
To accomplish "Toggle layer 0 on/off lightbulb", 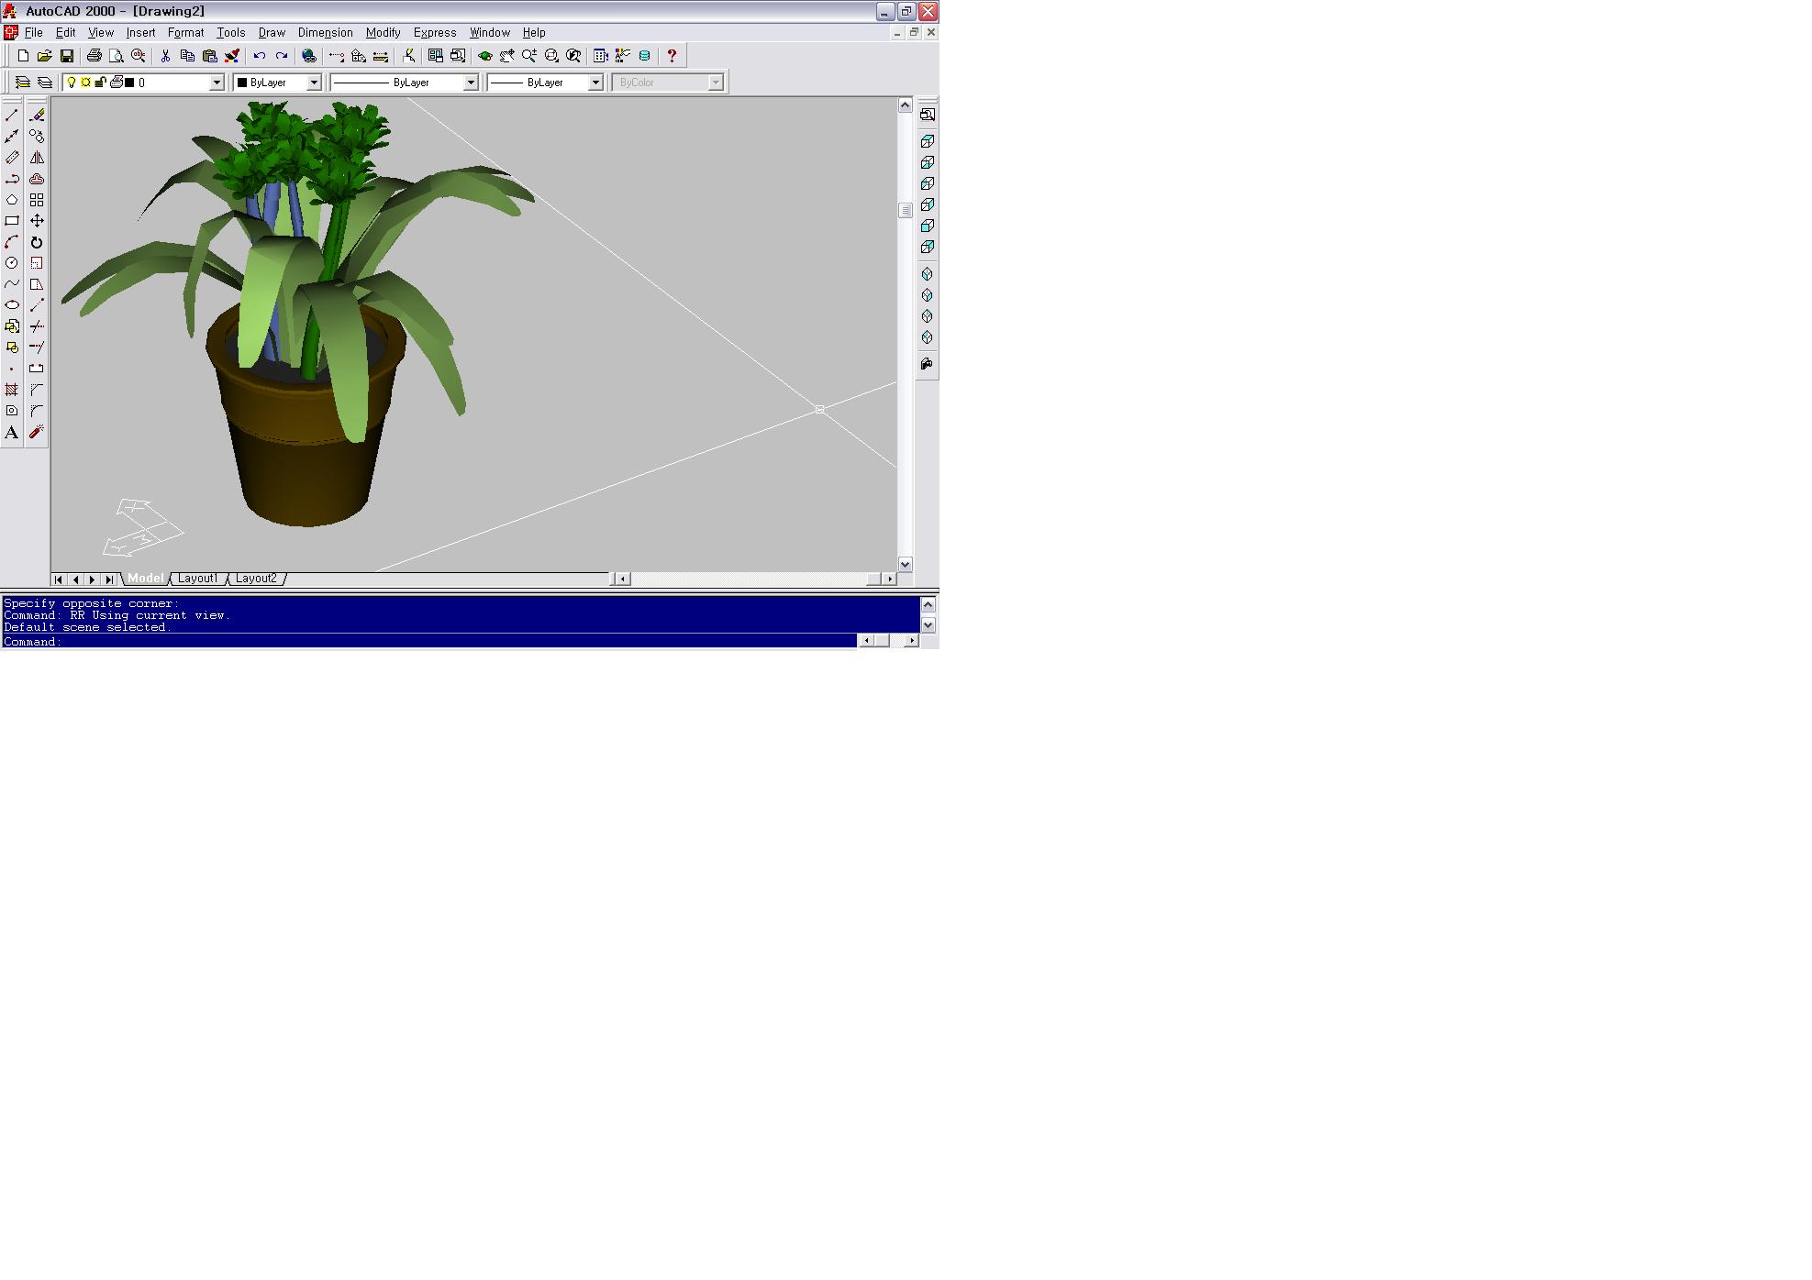I will pyautogui.click(x=72, y=83).
